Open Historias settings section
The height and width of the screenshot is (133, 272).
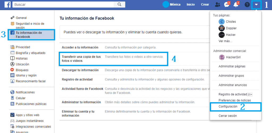point(22,59)
